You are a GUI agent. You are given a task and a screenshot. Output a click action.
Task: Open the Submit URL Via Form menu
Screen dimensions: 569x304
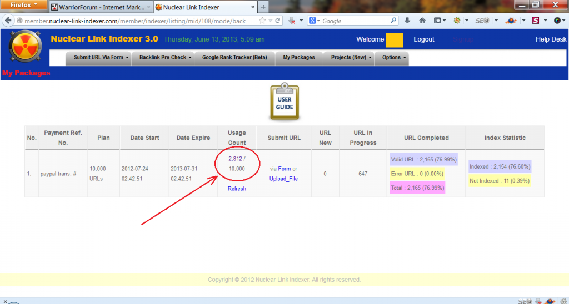tap(98, 58)
